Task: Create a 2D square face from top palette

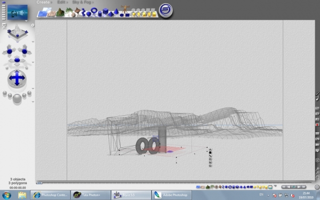Action: (x=127, y=15)
